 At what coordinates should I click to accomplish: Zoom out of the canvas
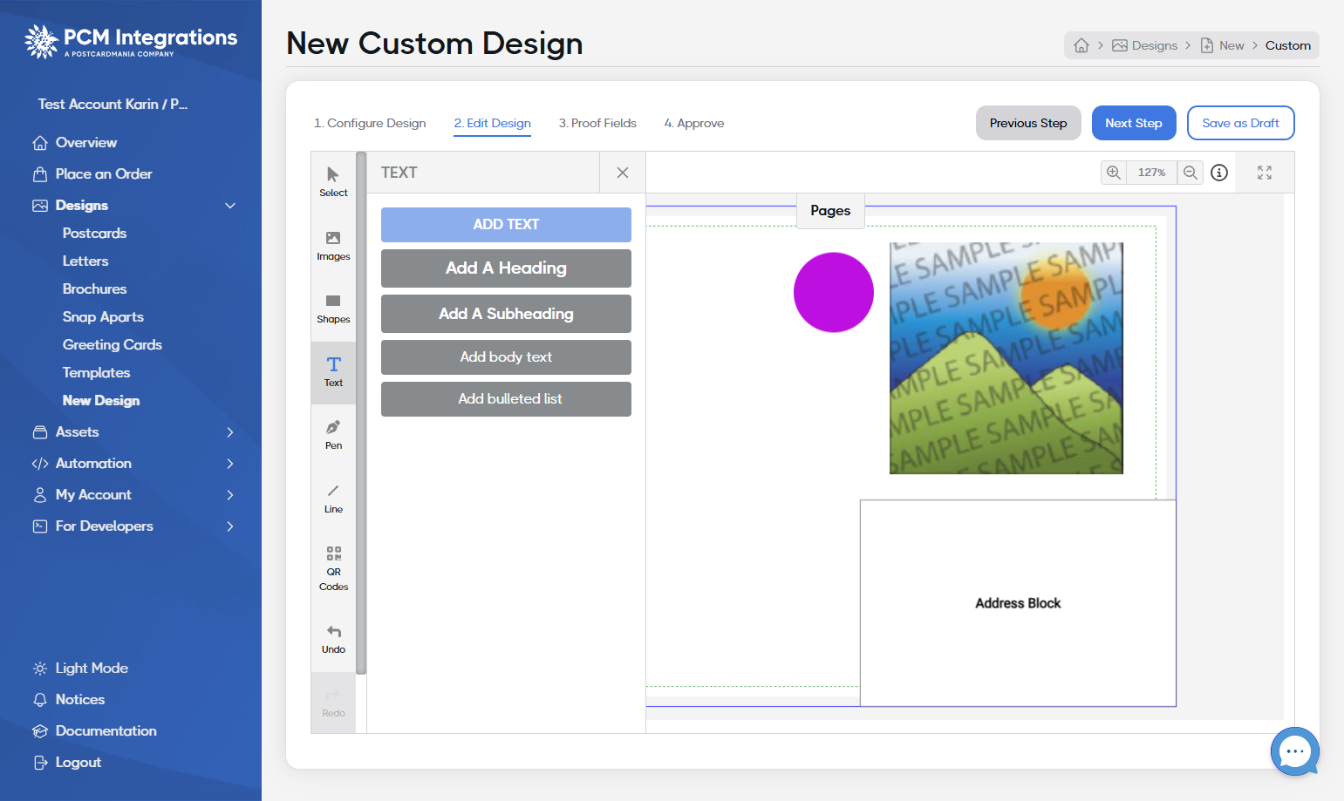point(1190,173)
